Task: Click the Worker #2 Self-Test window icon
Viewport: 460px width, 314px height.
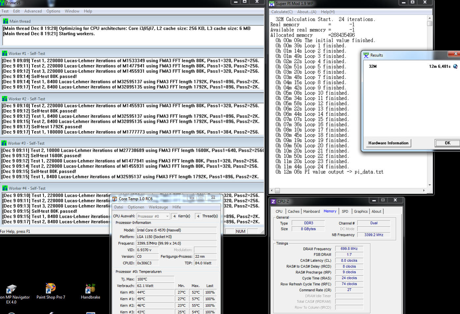Action: (4, 99)
